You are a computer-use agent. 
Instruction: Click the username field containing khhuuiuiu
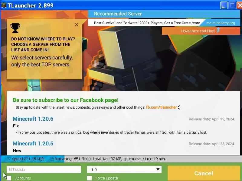click(44, 170)
